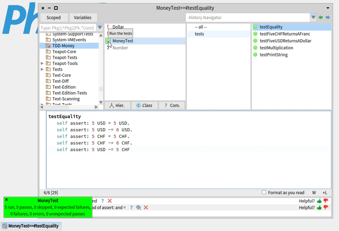Screen dimensions: 339x231
Task: Toggle the Class side button
Action: click(144, 105)
